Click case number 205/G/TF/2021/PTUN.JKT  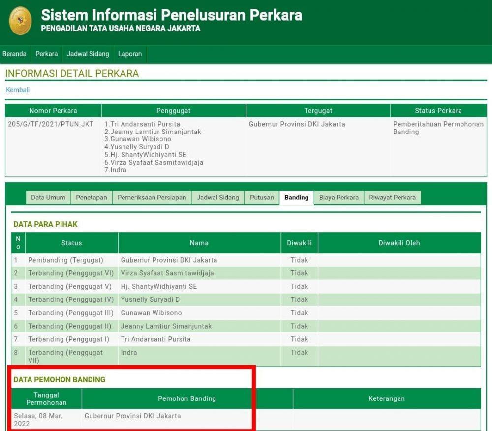pos(51,124)
